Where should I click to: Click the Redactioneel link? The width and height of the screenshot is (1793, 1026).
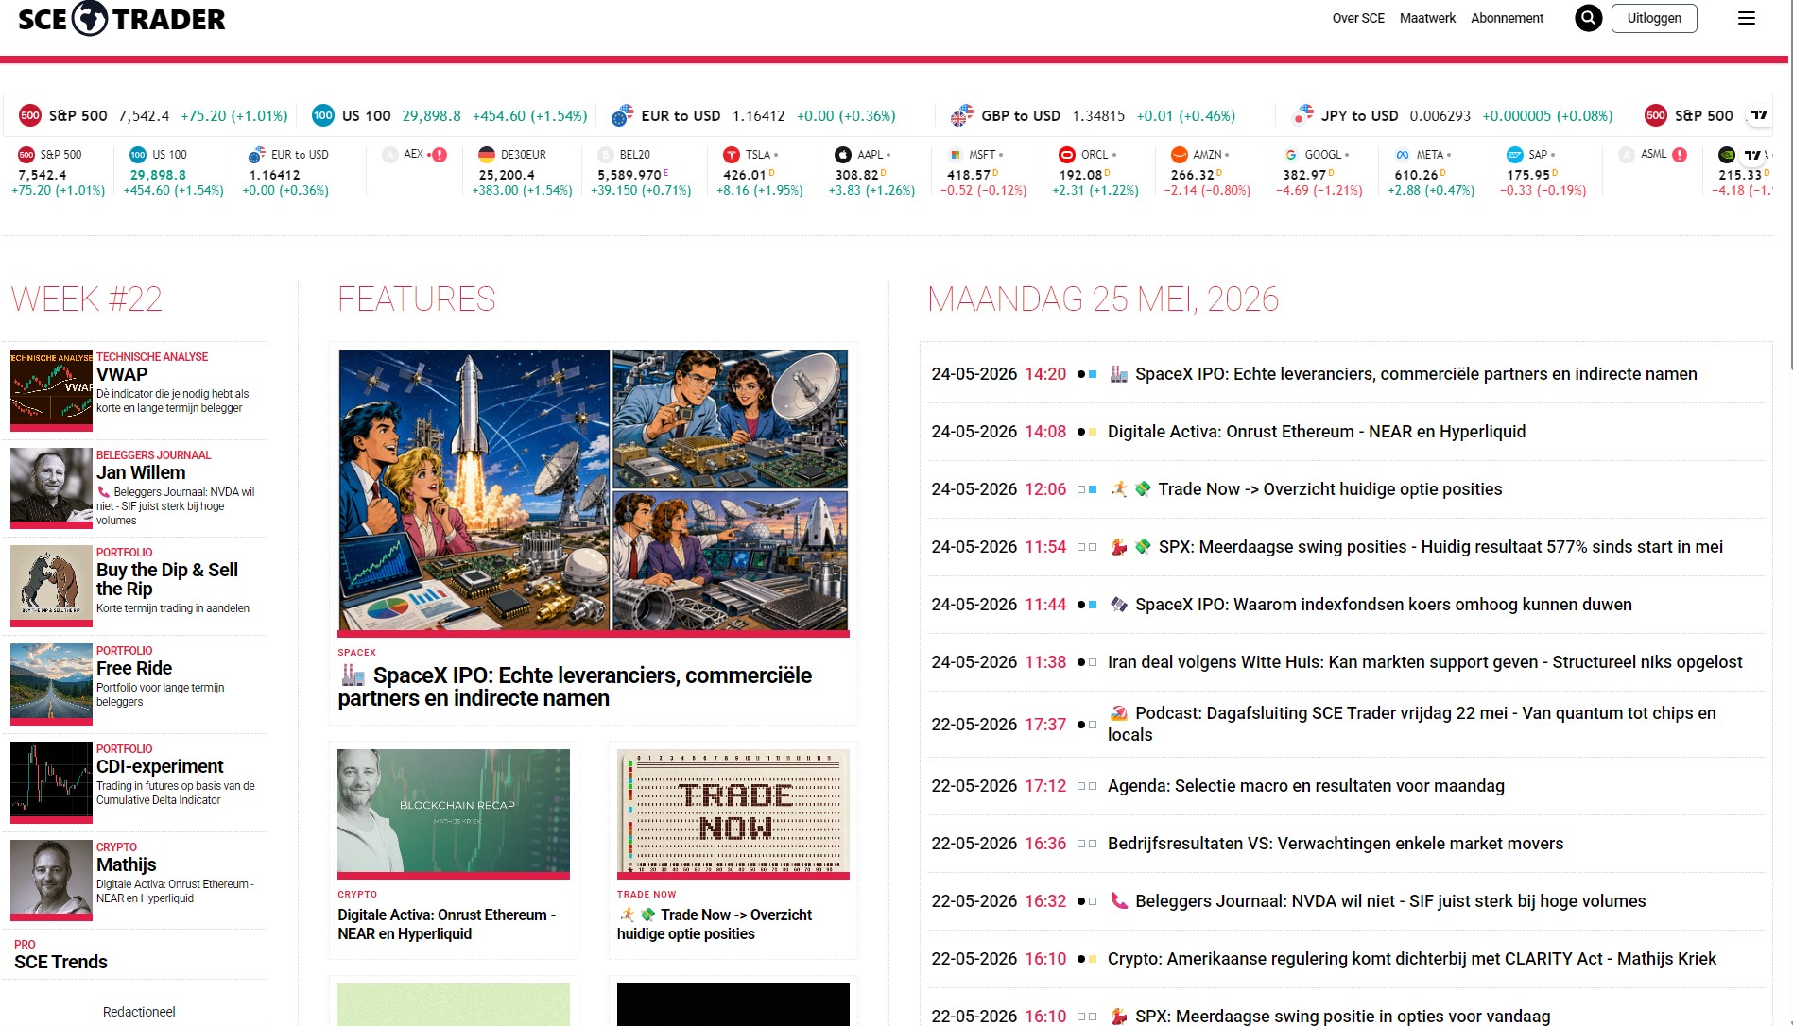tap(139, 1012)
